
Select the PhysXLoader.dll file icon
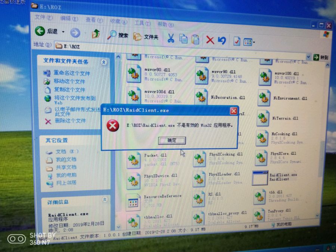(x=199, y=179)
